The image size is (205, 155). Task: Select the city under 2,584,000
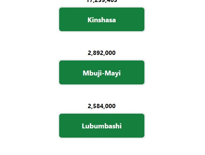[x=102, y=126]
